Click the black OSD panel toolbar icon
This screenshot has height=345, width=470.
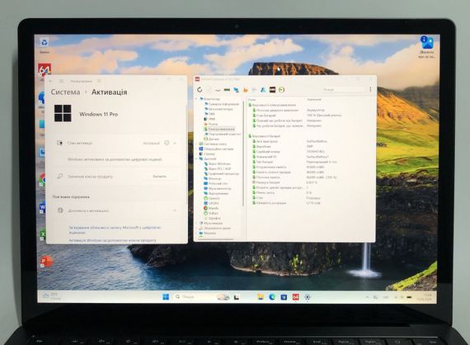tap(272, 90)
